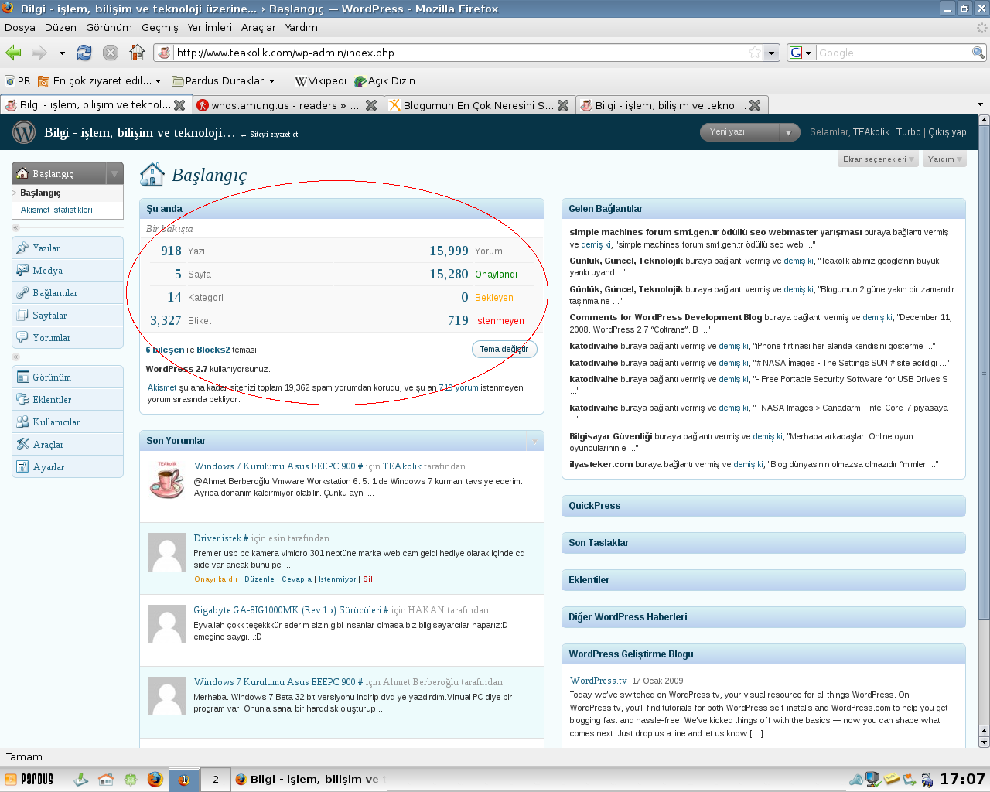This screenshot has height=792, width=990.
Task: Open the Düzen menu
Action: (60, 27)
